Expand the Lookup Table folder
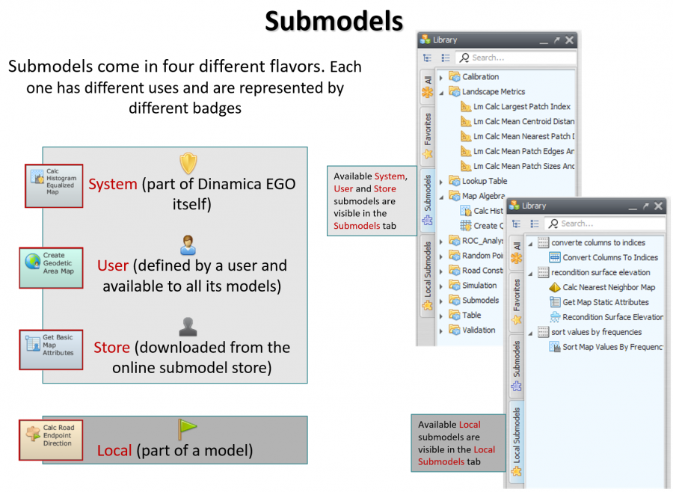Viewport: 673px width, 492px height. click(x=441, y=181)
